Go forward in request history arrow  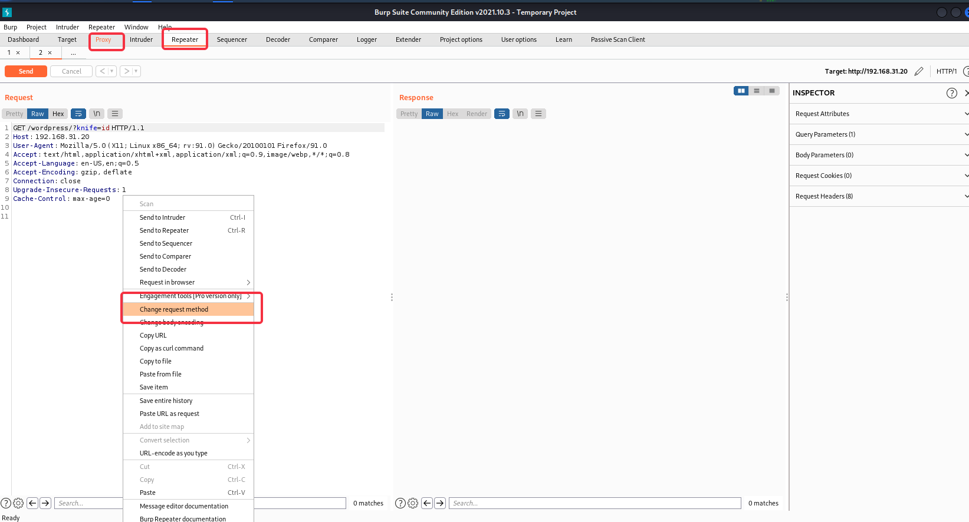(126, 71)
